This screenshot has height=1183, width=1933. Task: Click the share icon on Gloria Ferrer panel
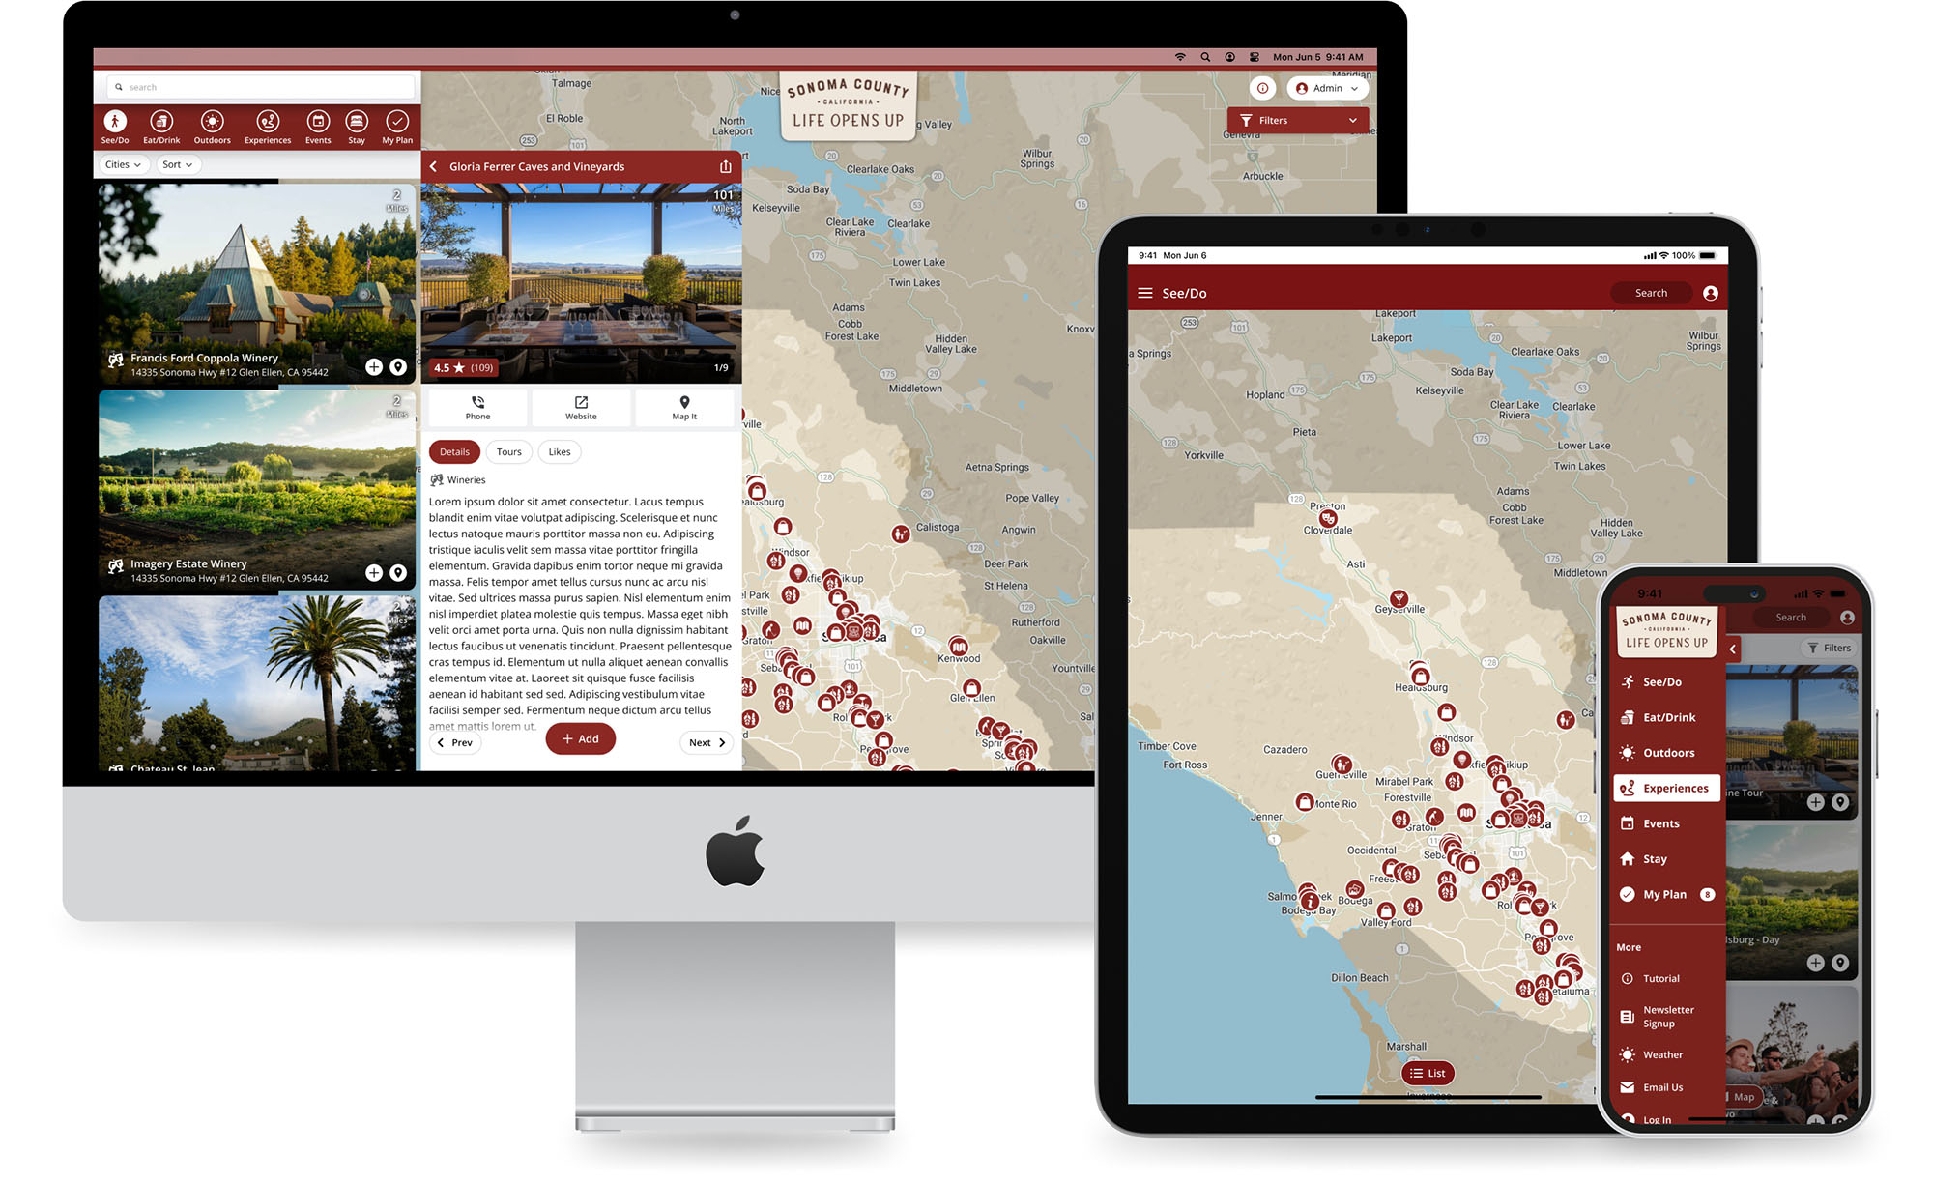point(726,165)
